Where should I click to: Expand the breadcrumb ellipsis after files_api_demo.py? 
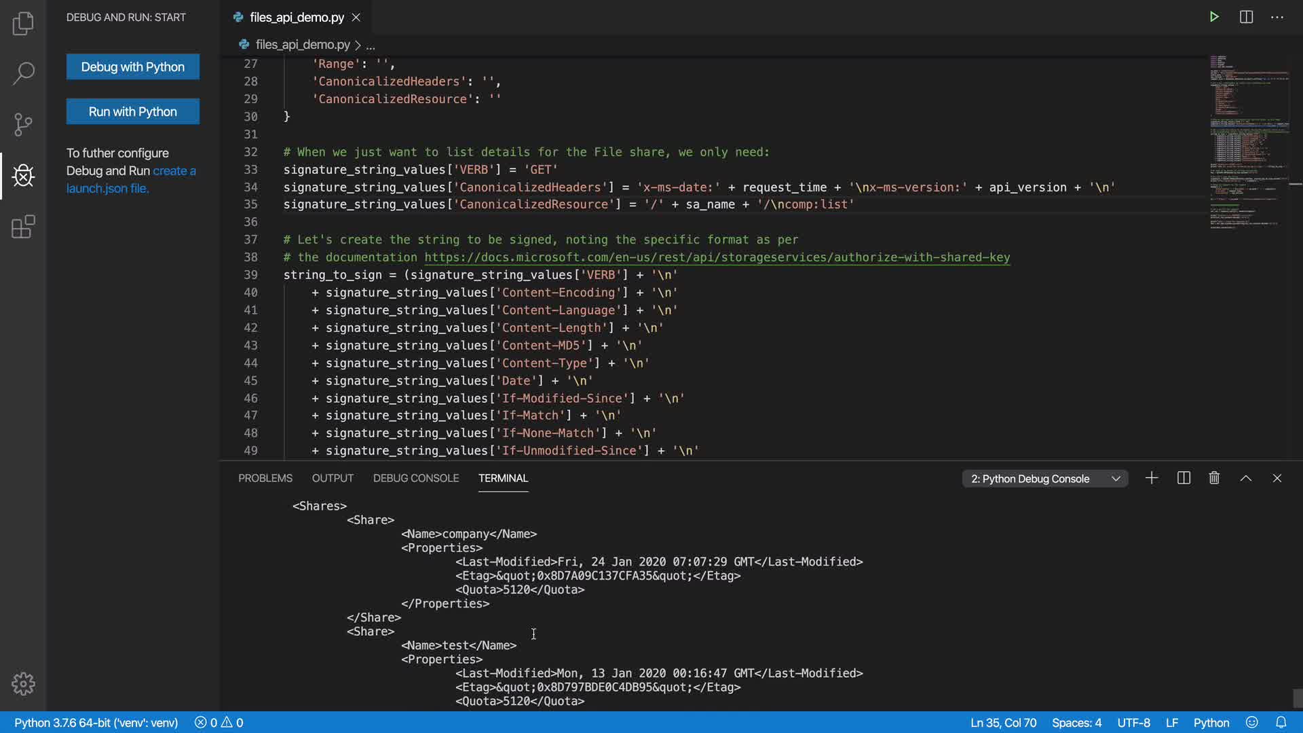click(x=371, y=45)
